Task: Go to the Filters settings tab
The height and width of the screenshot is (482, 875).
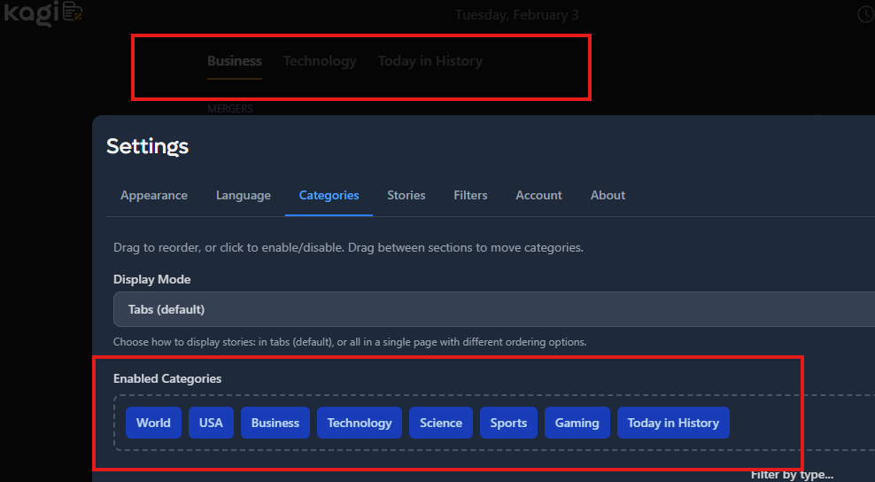Action: point(470,195)
